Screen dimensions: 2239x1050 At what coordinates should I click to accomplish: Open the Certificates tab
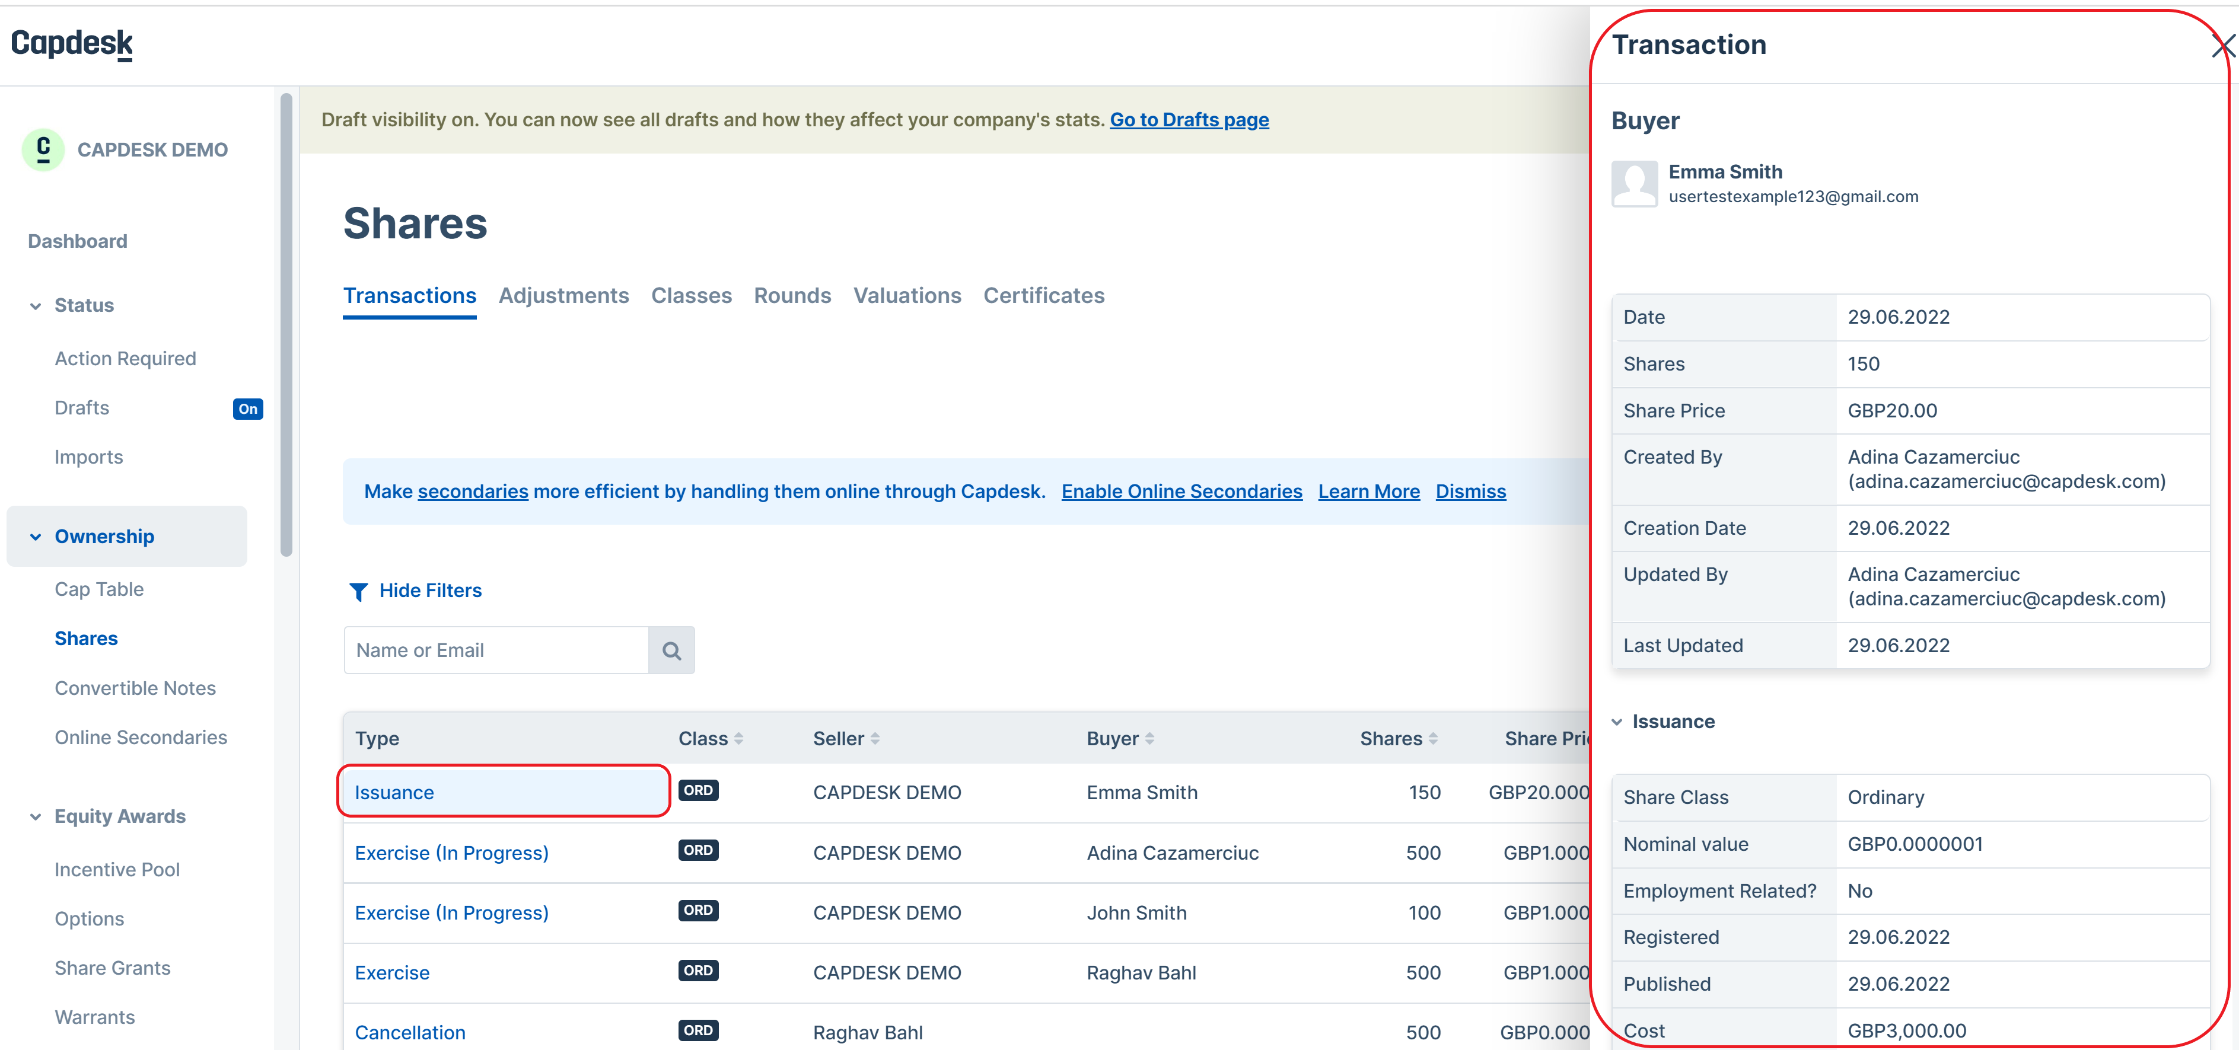[x=1043, y=295]
